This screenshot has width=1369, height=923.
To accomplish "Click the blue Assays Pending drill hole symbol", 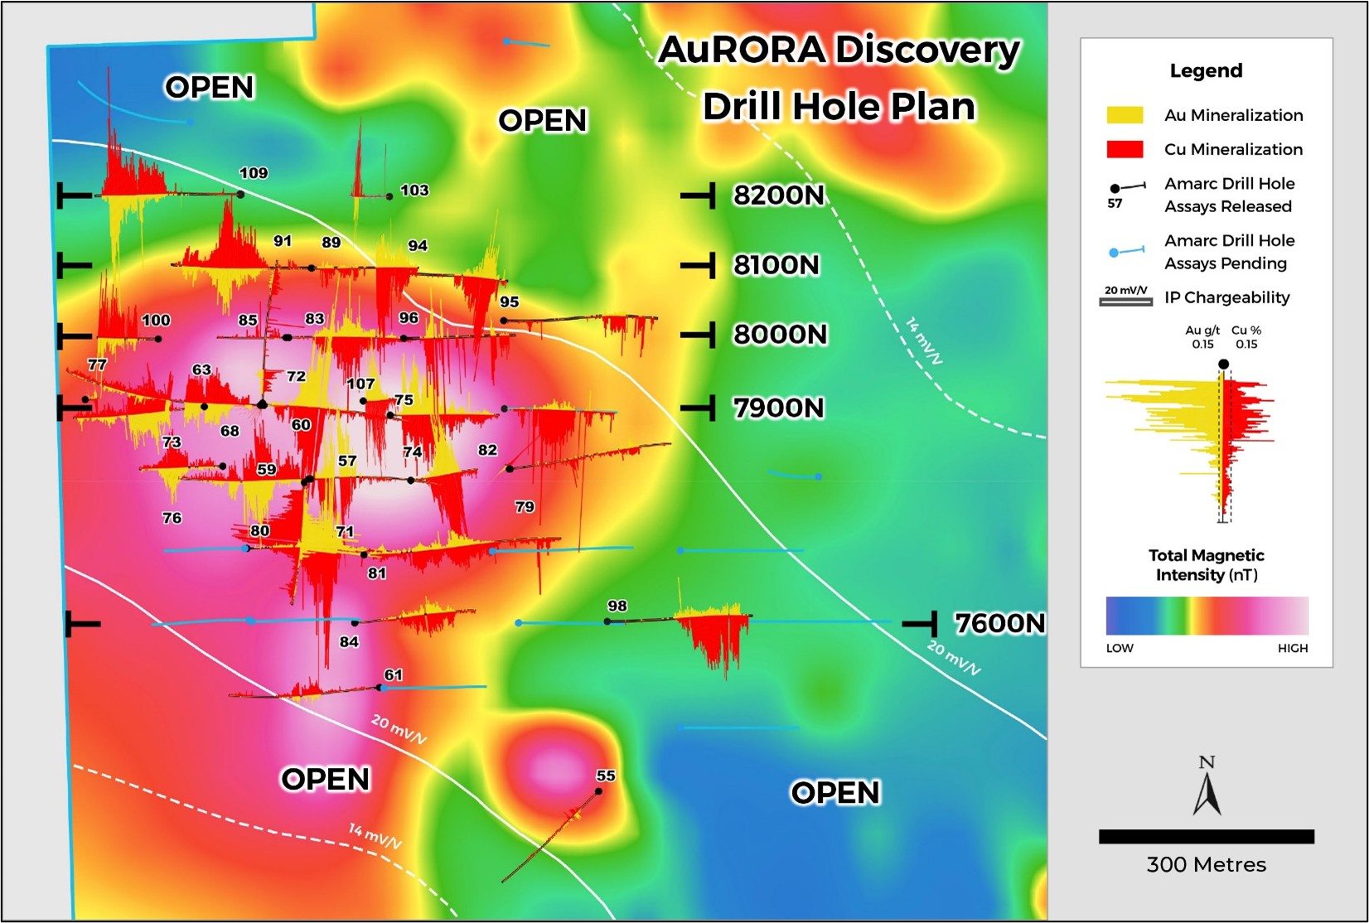I will (x=1128, y=250).
